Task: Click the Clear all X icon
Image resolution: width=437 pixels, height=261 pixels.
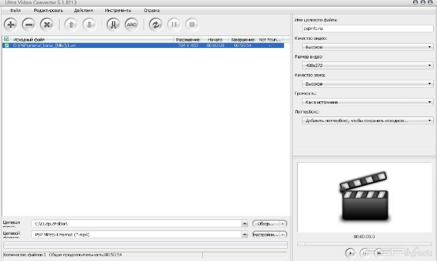Action: [x=47, y=24]
